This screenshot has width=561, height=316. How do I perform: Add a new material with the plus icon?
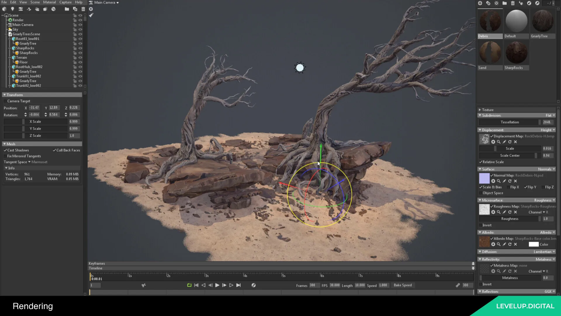pyautogui.click(x=480, y=3)
